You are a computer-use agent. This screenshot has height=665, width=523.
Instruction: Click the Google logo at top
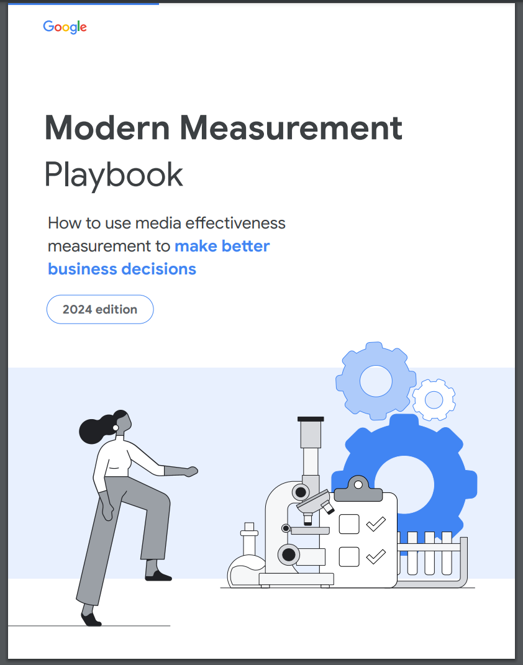[65, 27]
